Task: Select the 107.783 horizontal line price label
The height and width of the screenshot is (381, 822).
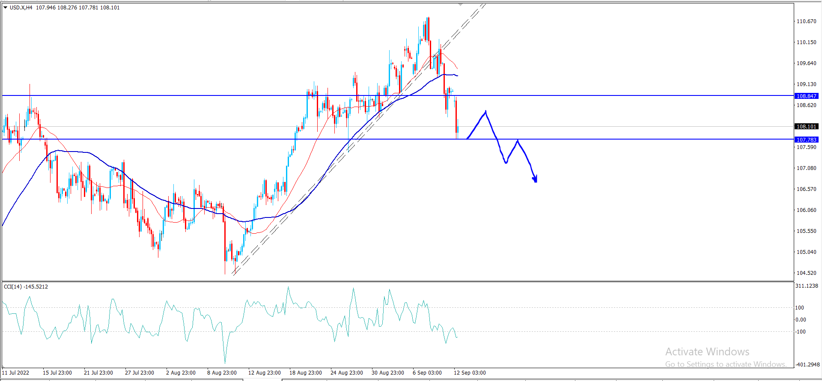Action: 806,140
